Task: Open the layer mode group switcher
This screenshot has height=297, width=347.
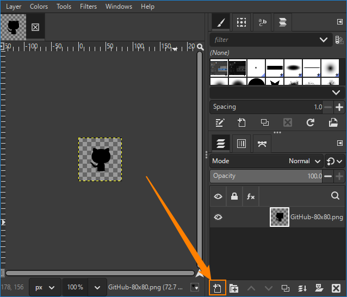Action: tap(334, 161)
